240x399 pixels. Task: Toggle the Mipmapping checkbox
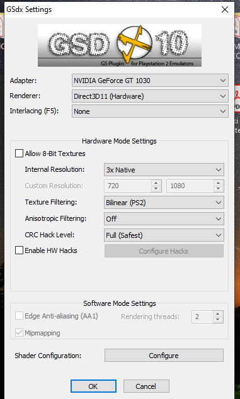(x=19, y=333)
